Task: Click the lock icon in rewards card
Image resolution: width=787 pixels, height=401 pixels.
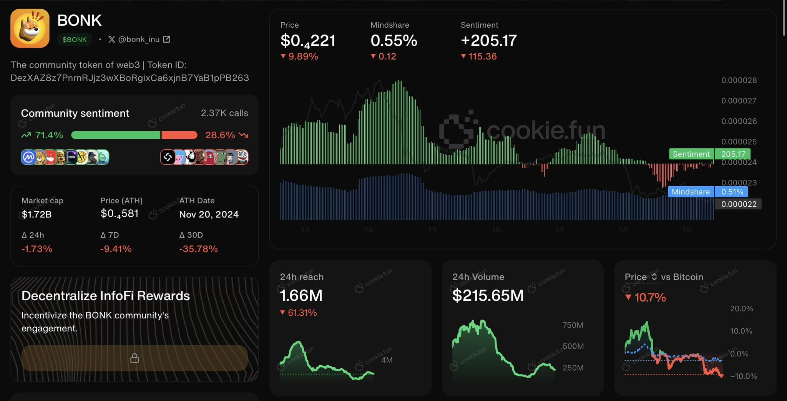Action: tap(134, 358)
